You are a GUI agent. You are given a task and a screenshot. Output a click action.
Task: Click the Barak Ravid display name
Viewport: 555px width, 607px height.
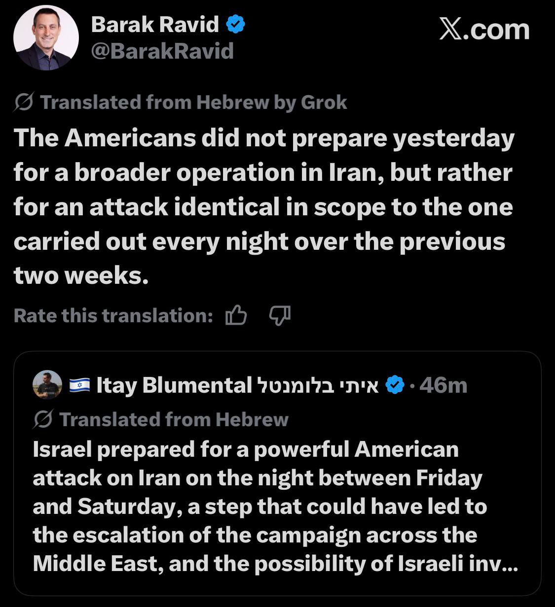(155, 24)
